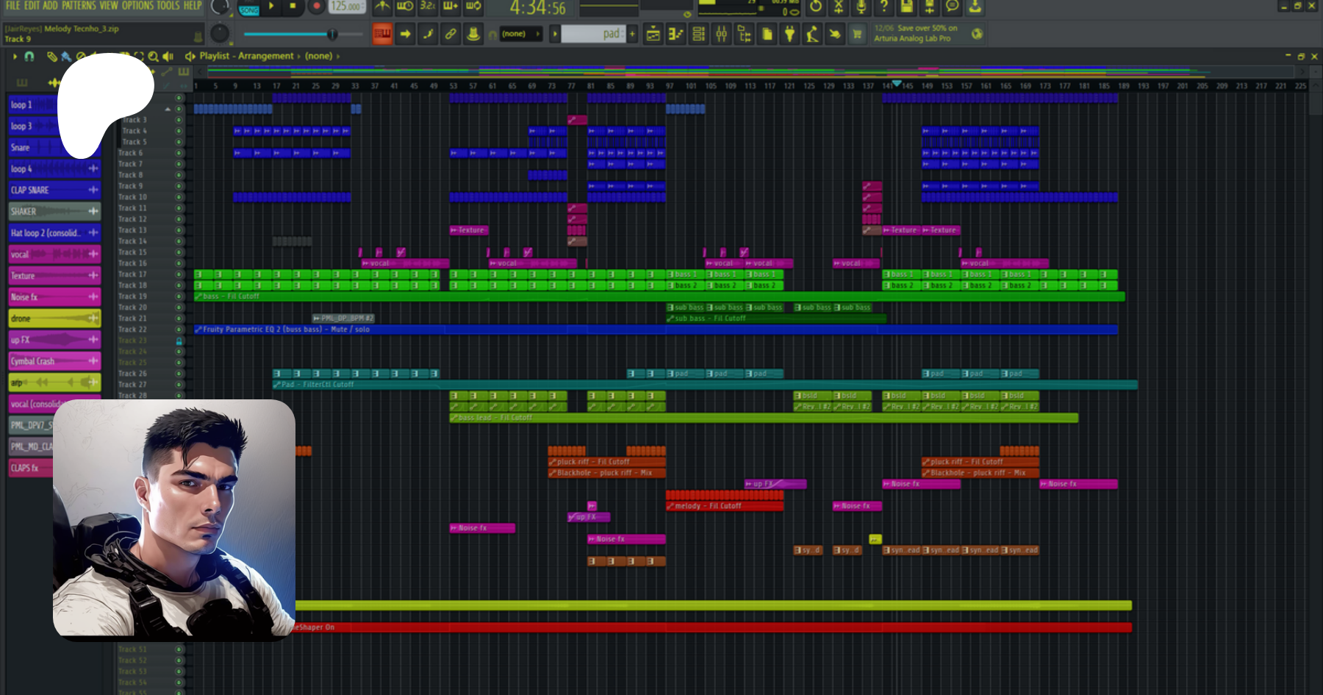Mute Track 10 using its green light
Screen dimensions: 1323x695
point(178,197)
